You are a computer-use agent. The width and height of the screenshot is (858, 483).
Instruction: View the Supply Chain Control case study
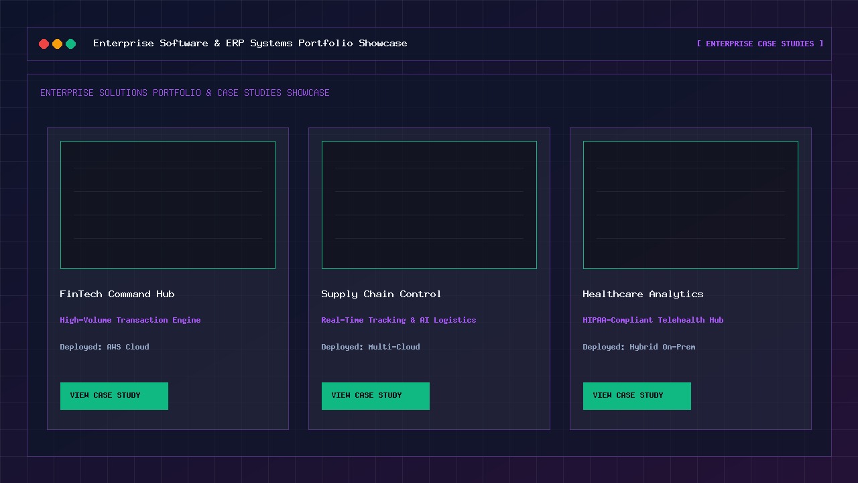point(375,396)
